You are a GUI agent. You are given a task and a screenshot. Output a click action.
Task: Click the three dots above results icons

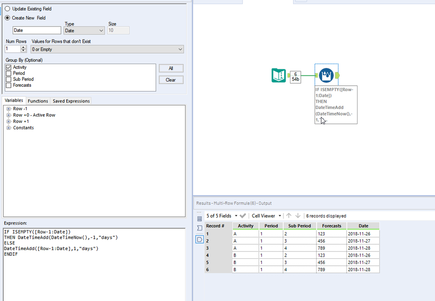click(199, 212)
